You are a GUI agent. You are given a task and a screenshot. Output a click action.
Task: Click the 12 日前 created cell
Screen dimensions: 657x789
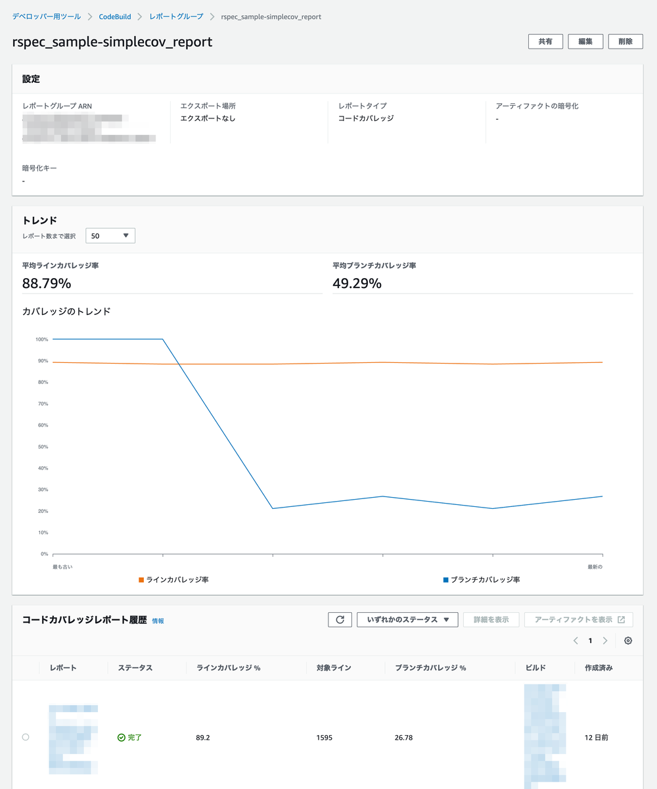[x=597, y=738]
